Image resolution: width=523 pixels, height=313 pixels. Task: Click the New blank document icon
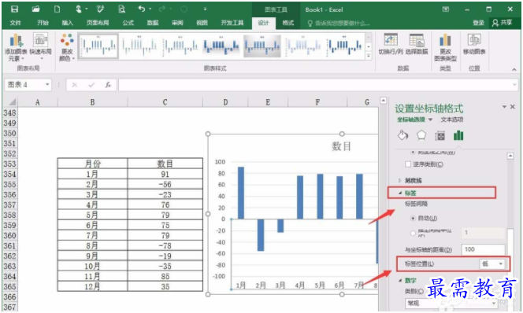click(57, 9)
